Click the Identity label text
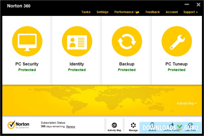204x136 pixels. (77, 64)
